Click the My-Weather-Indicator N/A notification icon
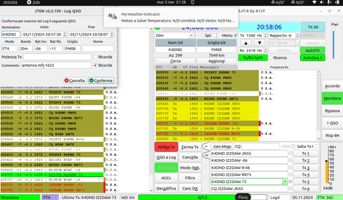Viewport: 343px width, 200px height. point(113,16)
